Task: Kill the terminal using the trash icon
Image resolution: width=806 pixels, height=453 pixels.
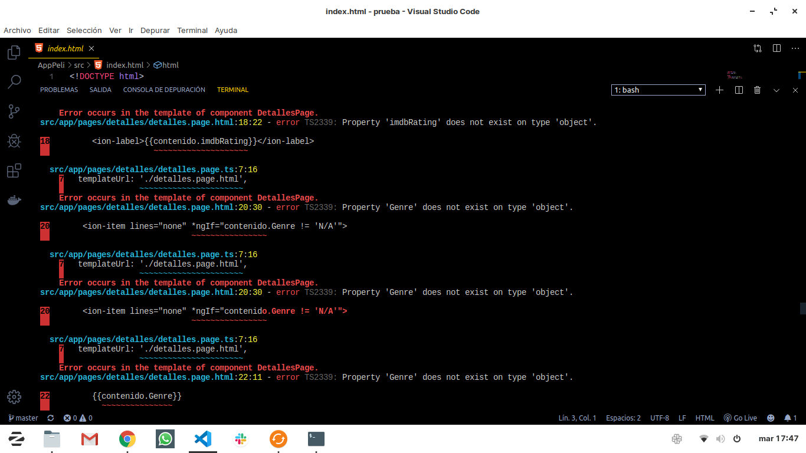Action: 757,90
